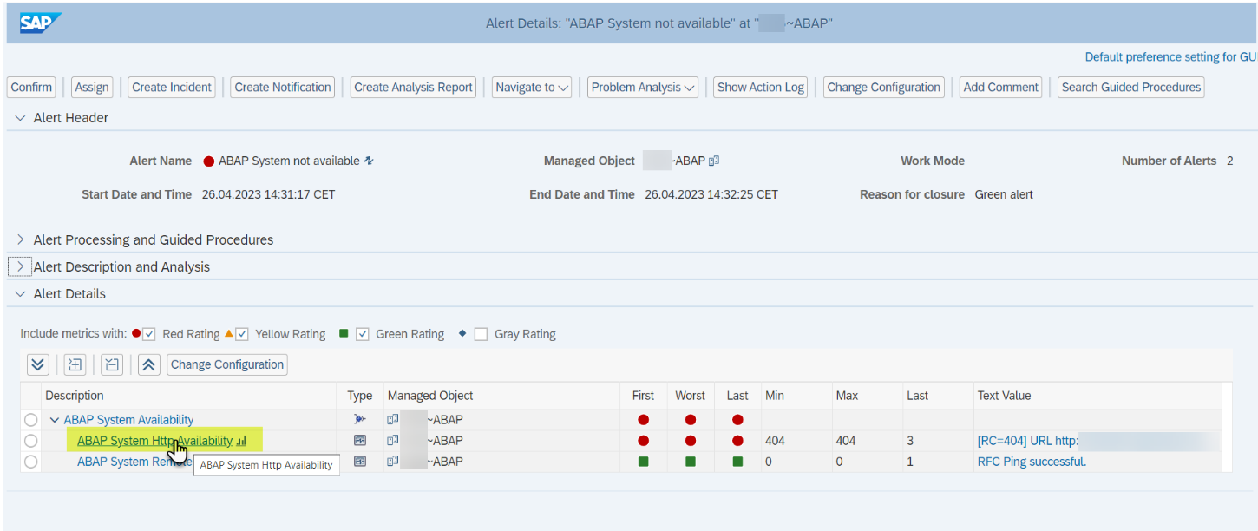Click Change Configuration above the metrics table
This screenshot has width=1258, height=531.
[x=227, y=364]
